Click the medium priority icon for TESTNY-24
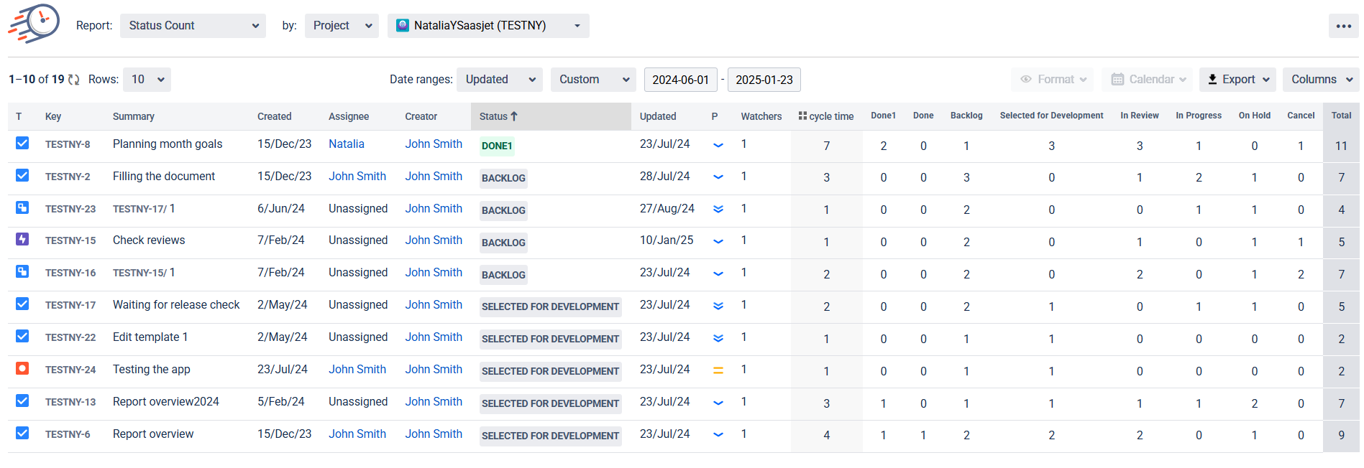The image size is (1364, 468). coord(718,370)
